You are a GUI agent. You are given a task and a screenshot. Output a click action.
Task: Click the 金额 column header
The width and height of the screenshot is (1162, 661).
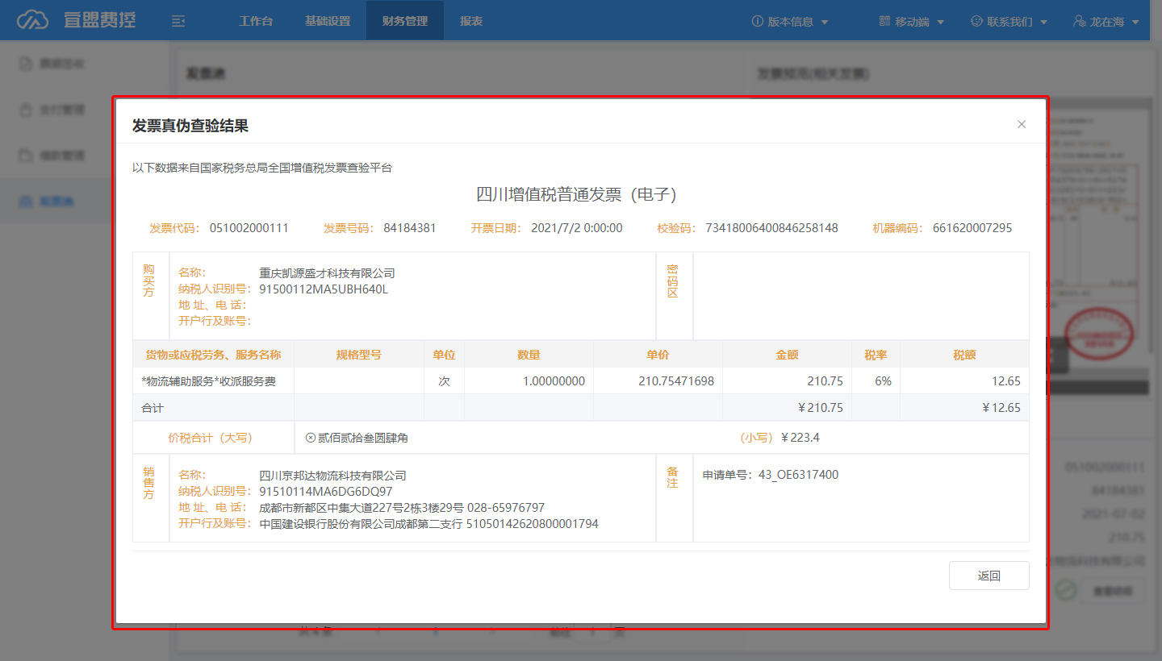787,355
